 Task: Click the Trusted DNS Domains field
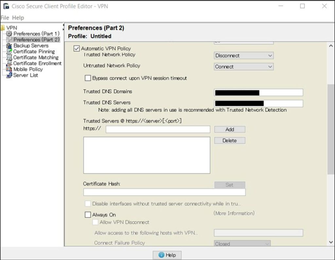click(x=258, y=93)
